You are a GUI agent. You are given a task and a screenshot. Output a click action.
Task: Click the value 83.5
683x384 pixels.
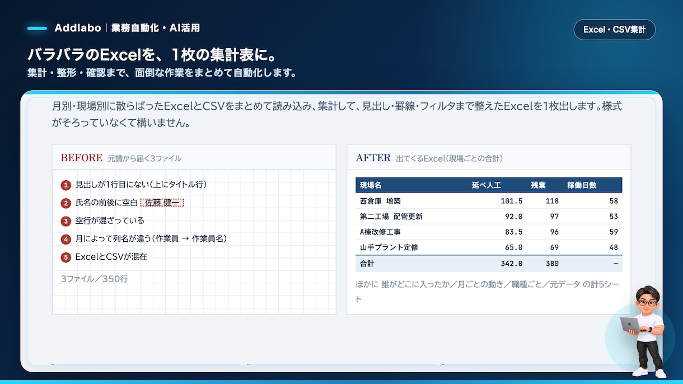513,232
